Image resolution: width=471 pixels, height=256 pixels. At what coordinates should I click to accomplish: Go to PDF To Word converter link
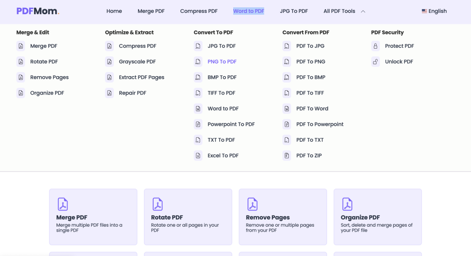coord(312,109)
